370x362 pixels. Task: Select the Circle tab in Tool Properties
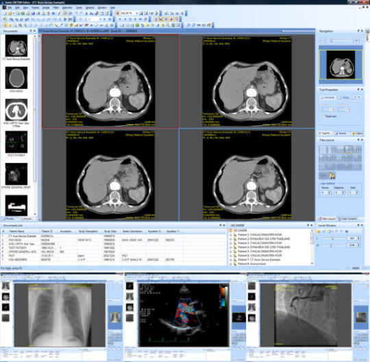[344, 97]
